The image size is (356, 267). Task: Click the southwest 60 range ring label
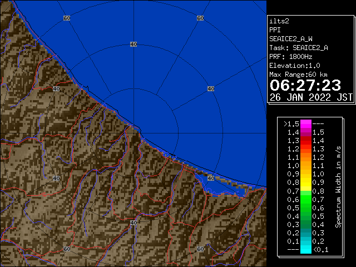click(x=67, y=249)
